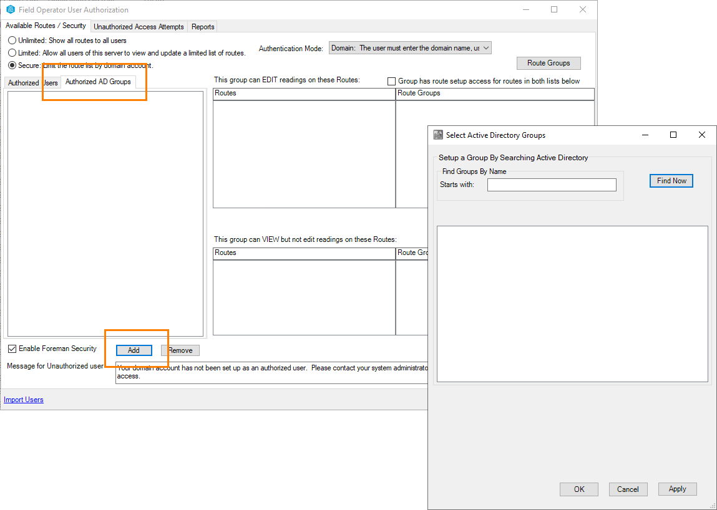The width and height of the screenshot is (717, 510).
Task: Open the Authentication Mode dropdown
Action: coord(410,48)
